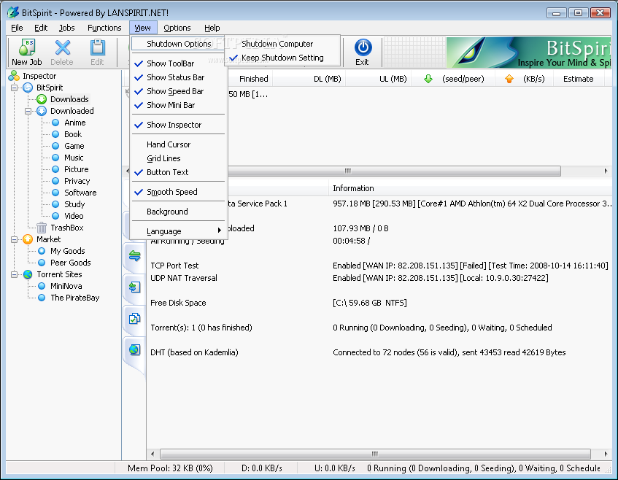The image size is (618, 480).
Task: Collapse the Torrent Sites tree node
Action: pos(14,274)
